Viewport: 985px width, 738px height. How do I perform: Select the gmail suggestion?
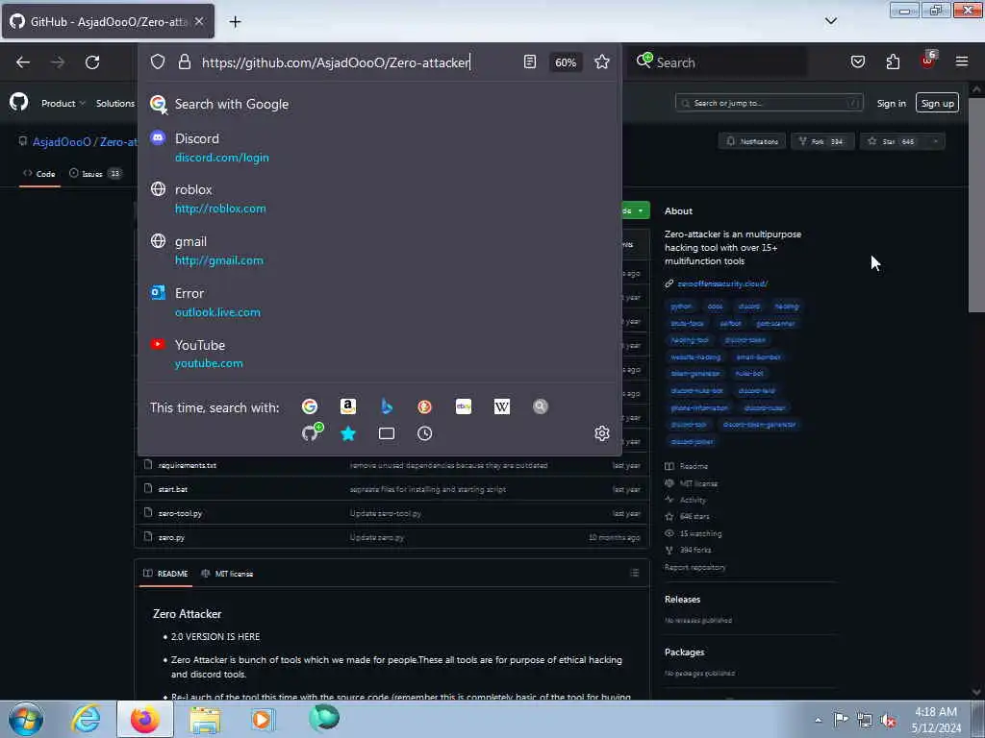coord(379,251)
